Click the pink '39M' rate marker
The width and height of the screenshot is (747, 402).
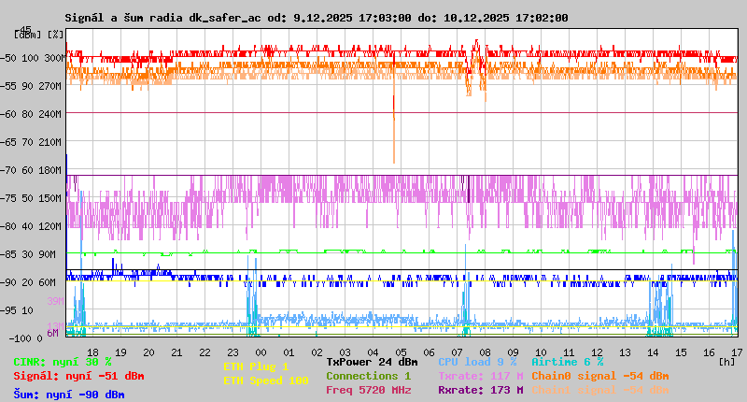coord(55,301)
